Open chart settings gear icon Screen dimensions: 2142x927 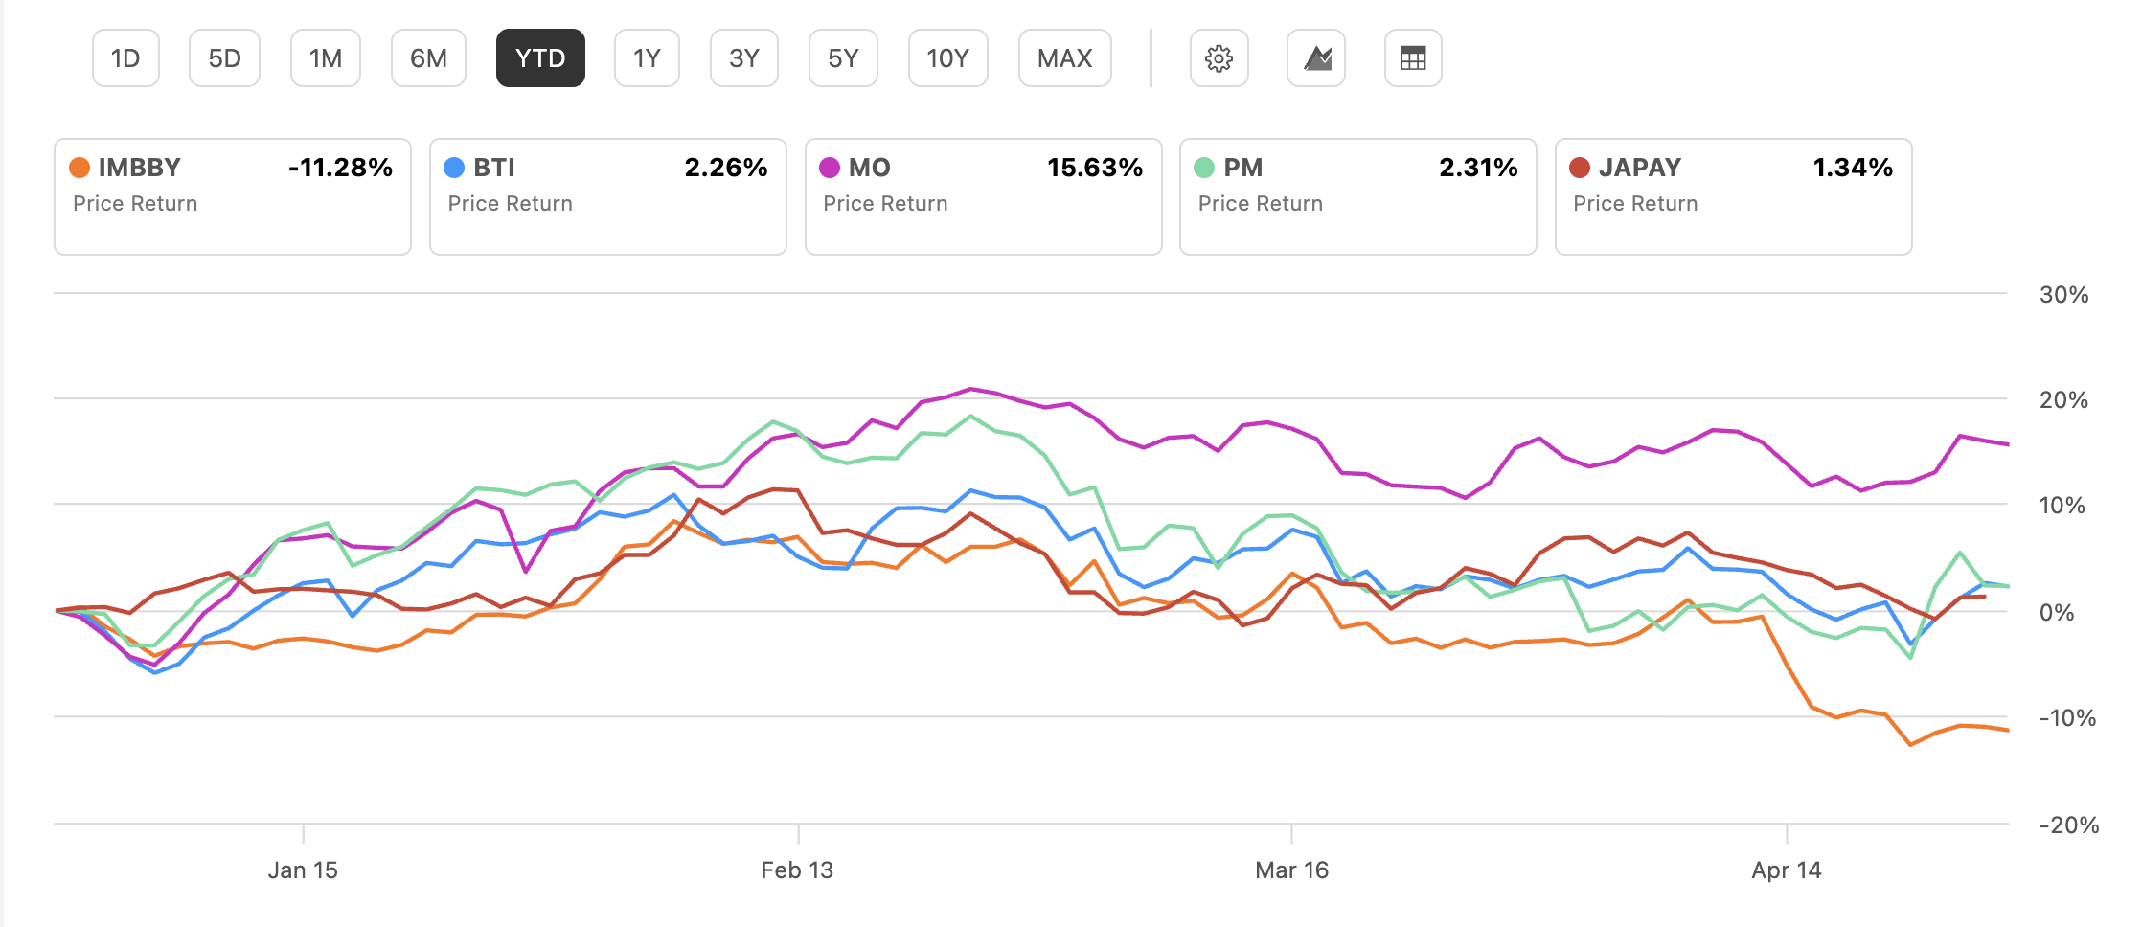coord(1219,58)
